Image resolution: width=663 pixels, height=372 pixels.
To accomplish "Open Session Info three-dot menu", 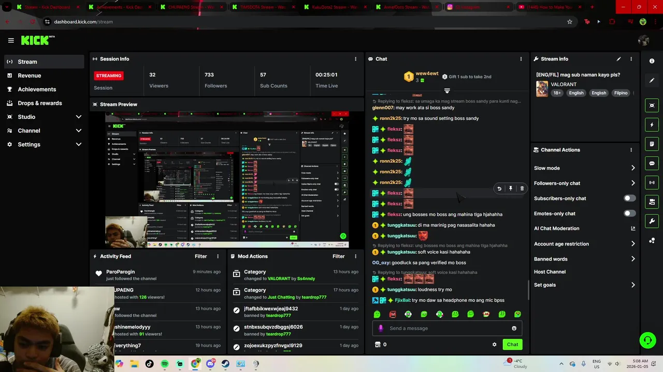I will coord(355,59).
